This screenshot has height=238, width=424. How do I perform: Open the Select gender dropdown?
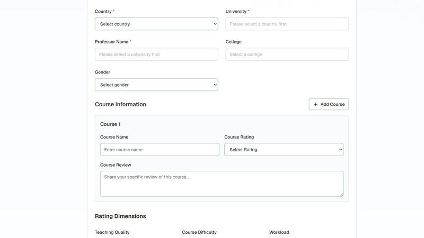(x=156, y=85)
